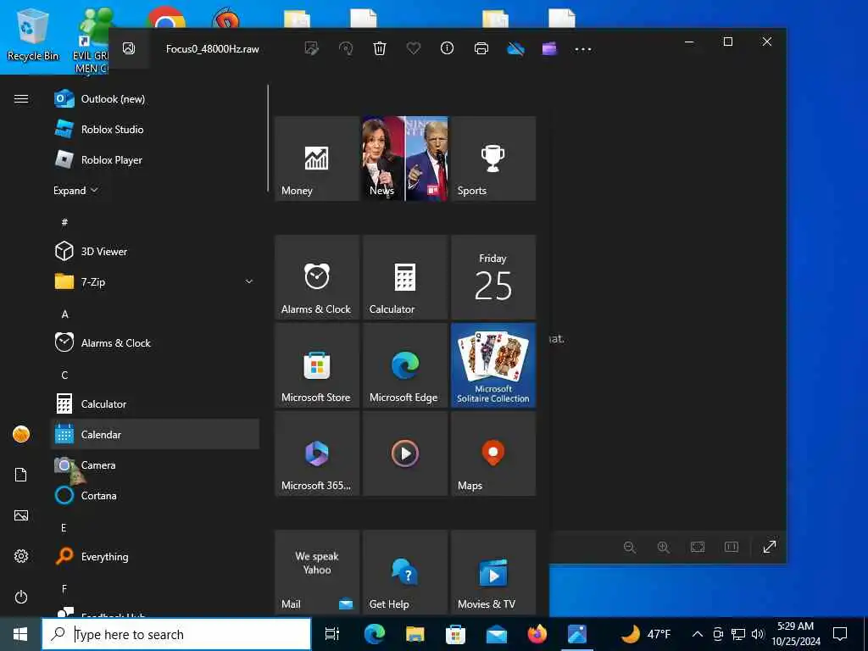868x651 pixels.
Task: Open the Calculator tile
Action: pyautogui.click(x=405, y=277)
